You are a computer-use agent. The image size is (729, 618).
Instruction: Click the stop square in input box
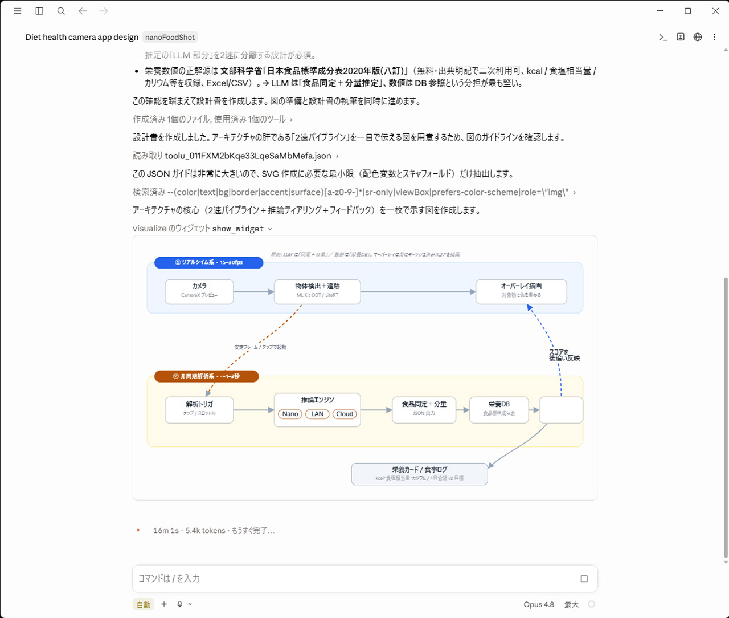tap(584, 579)
